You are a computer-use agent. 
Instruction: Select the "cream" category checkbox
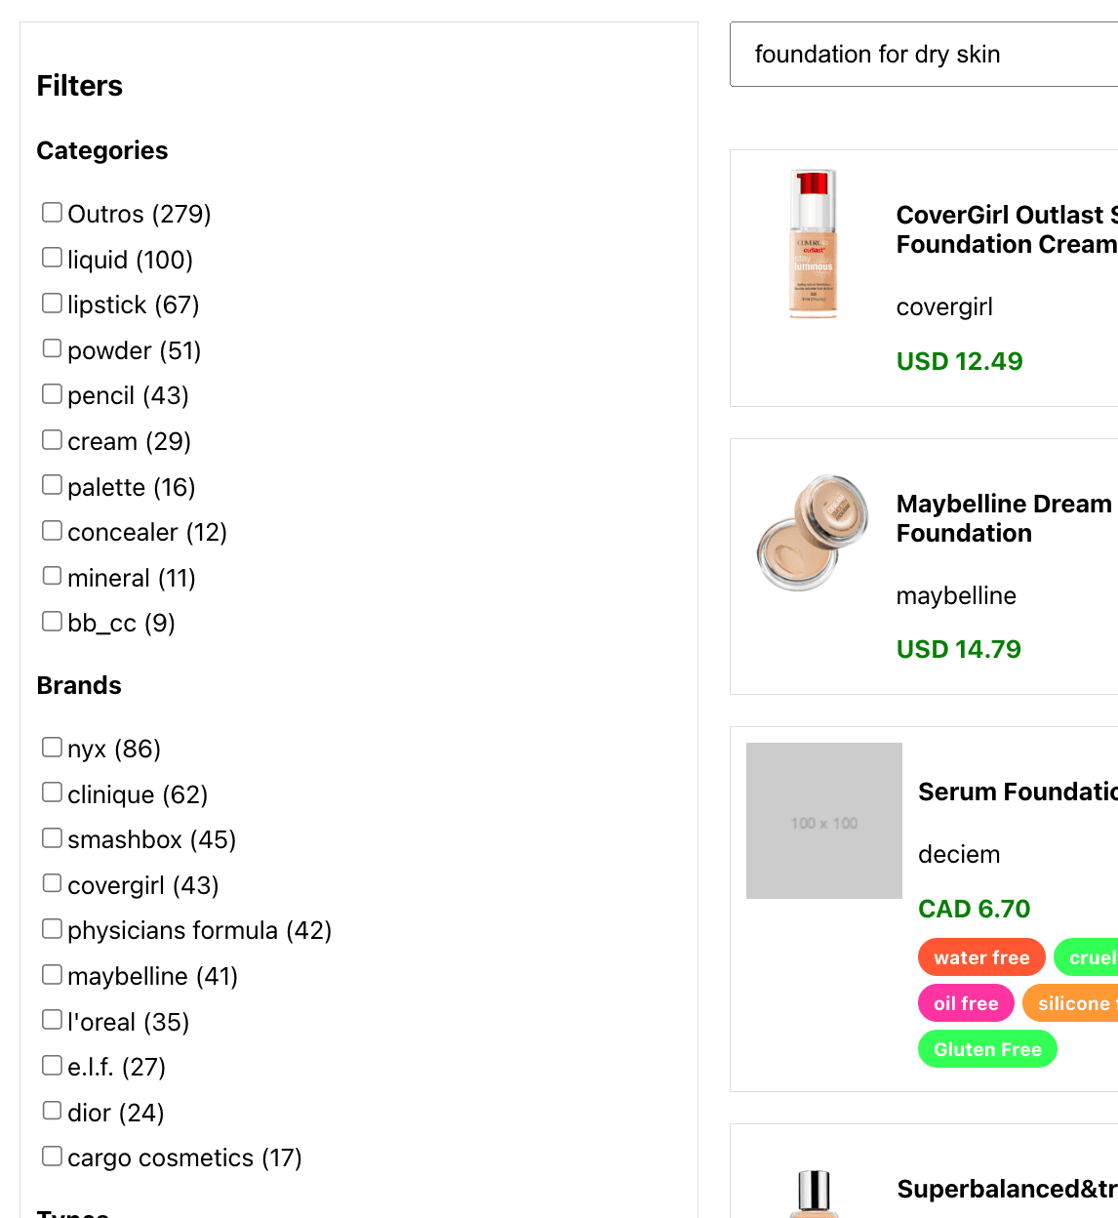click(52, 438)
